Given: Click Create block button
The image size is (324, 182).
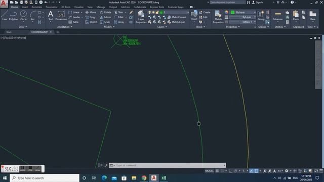Looking at the screenshot, I should pyautogui.click(x=205, y=12).
